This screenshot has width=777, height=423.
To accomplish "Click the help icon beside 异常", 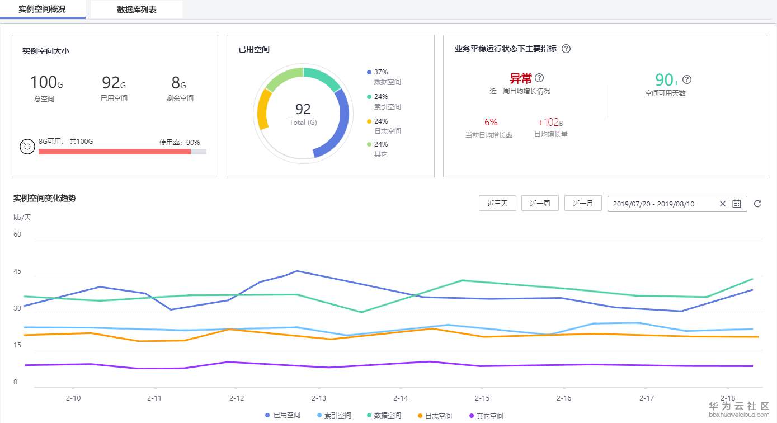I will point(539,78).
